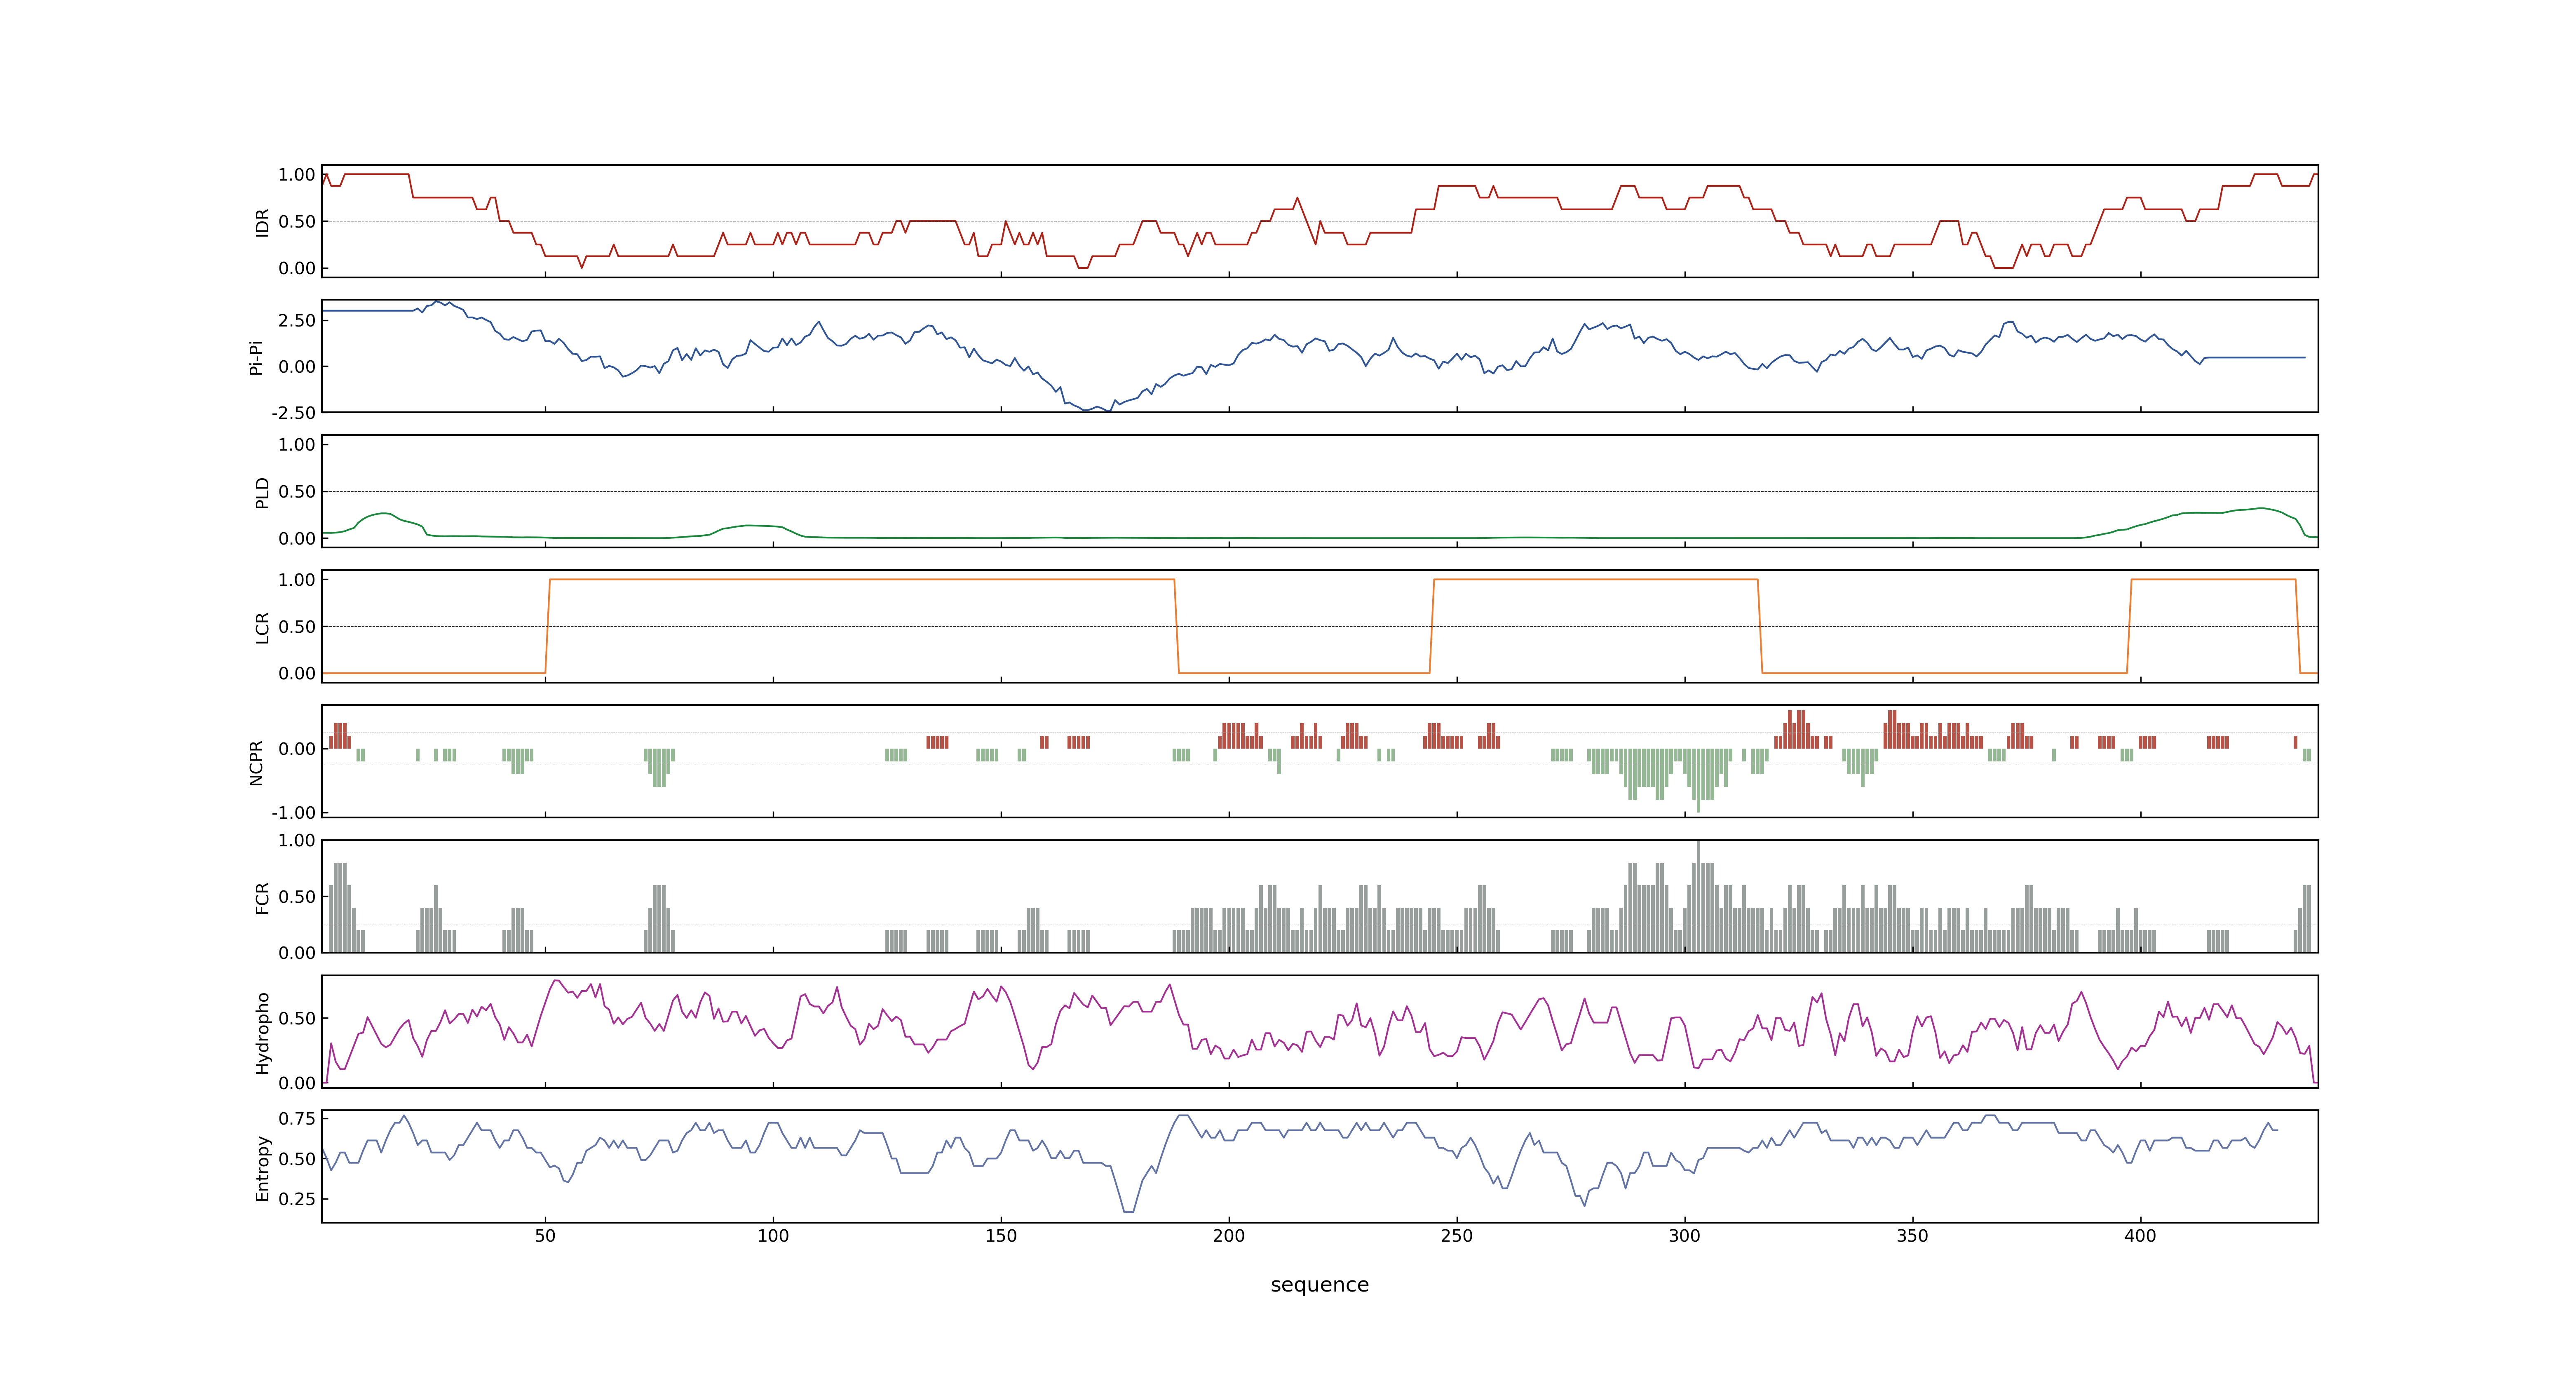Click the 1.00 tick on IDR axis
This screenshot has height=1374, width=2576.
click(x=297, y=175)
